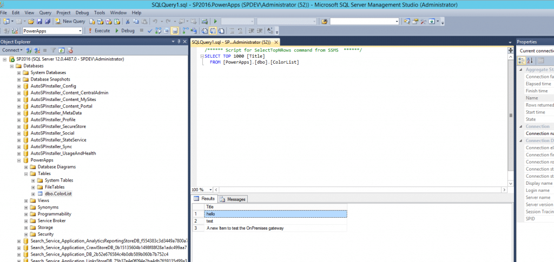
Task: Click the Filter funnel icon in Object Explorer
Action: tap(54, 50)
